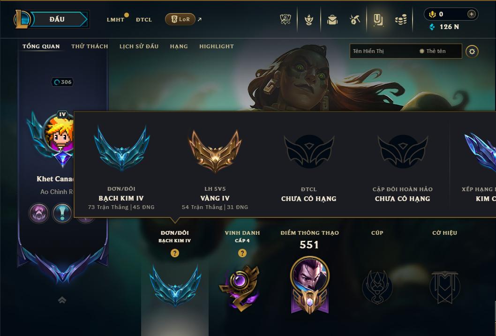Switch to the Thử Thách tab
The height and width of the screenshot is (336, 496).
tap(90, 46)
